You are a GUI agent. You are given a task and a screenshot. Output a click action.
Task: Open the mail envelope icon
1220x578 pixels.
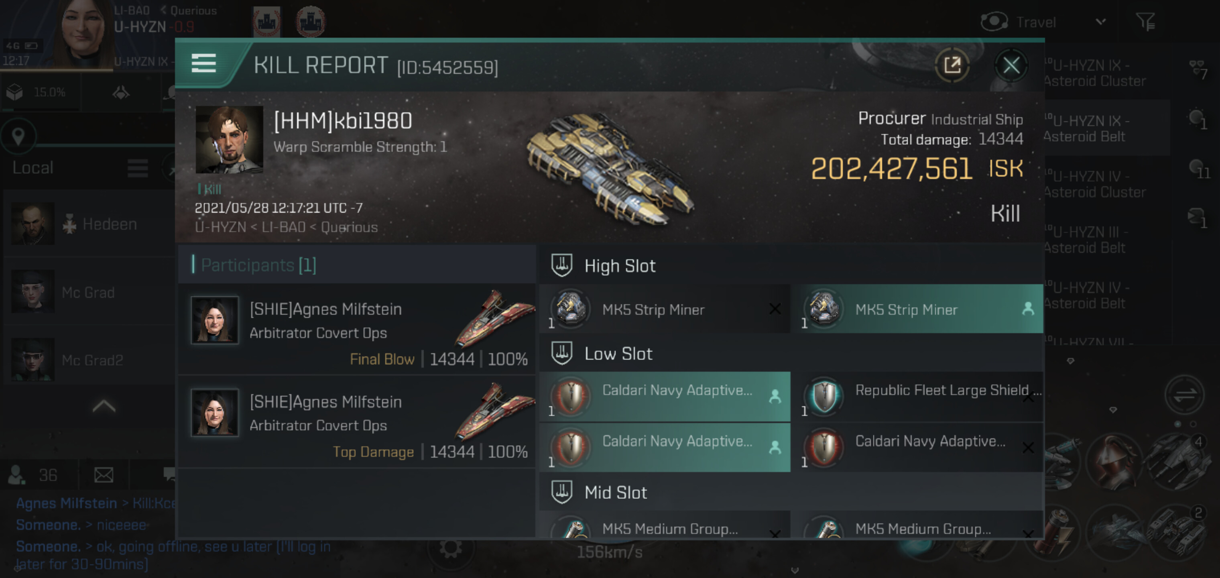104,474
